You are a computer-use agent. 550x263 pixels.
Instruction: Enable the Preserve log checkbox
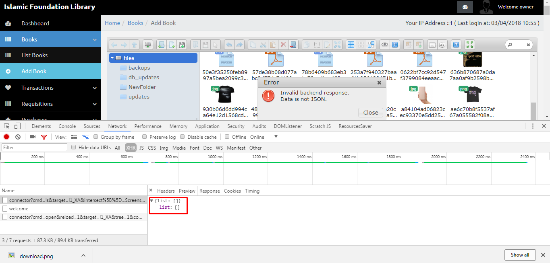(144, 137)
